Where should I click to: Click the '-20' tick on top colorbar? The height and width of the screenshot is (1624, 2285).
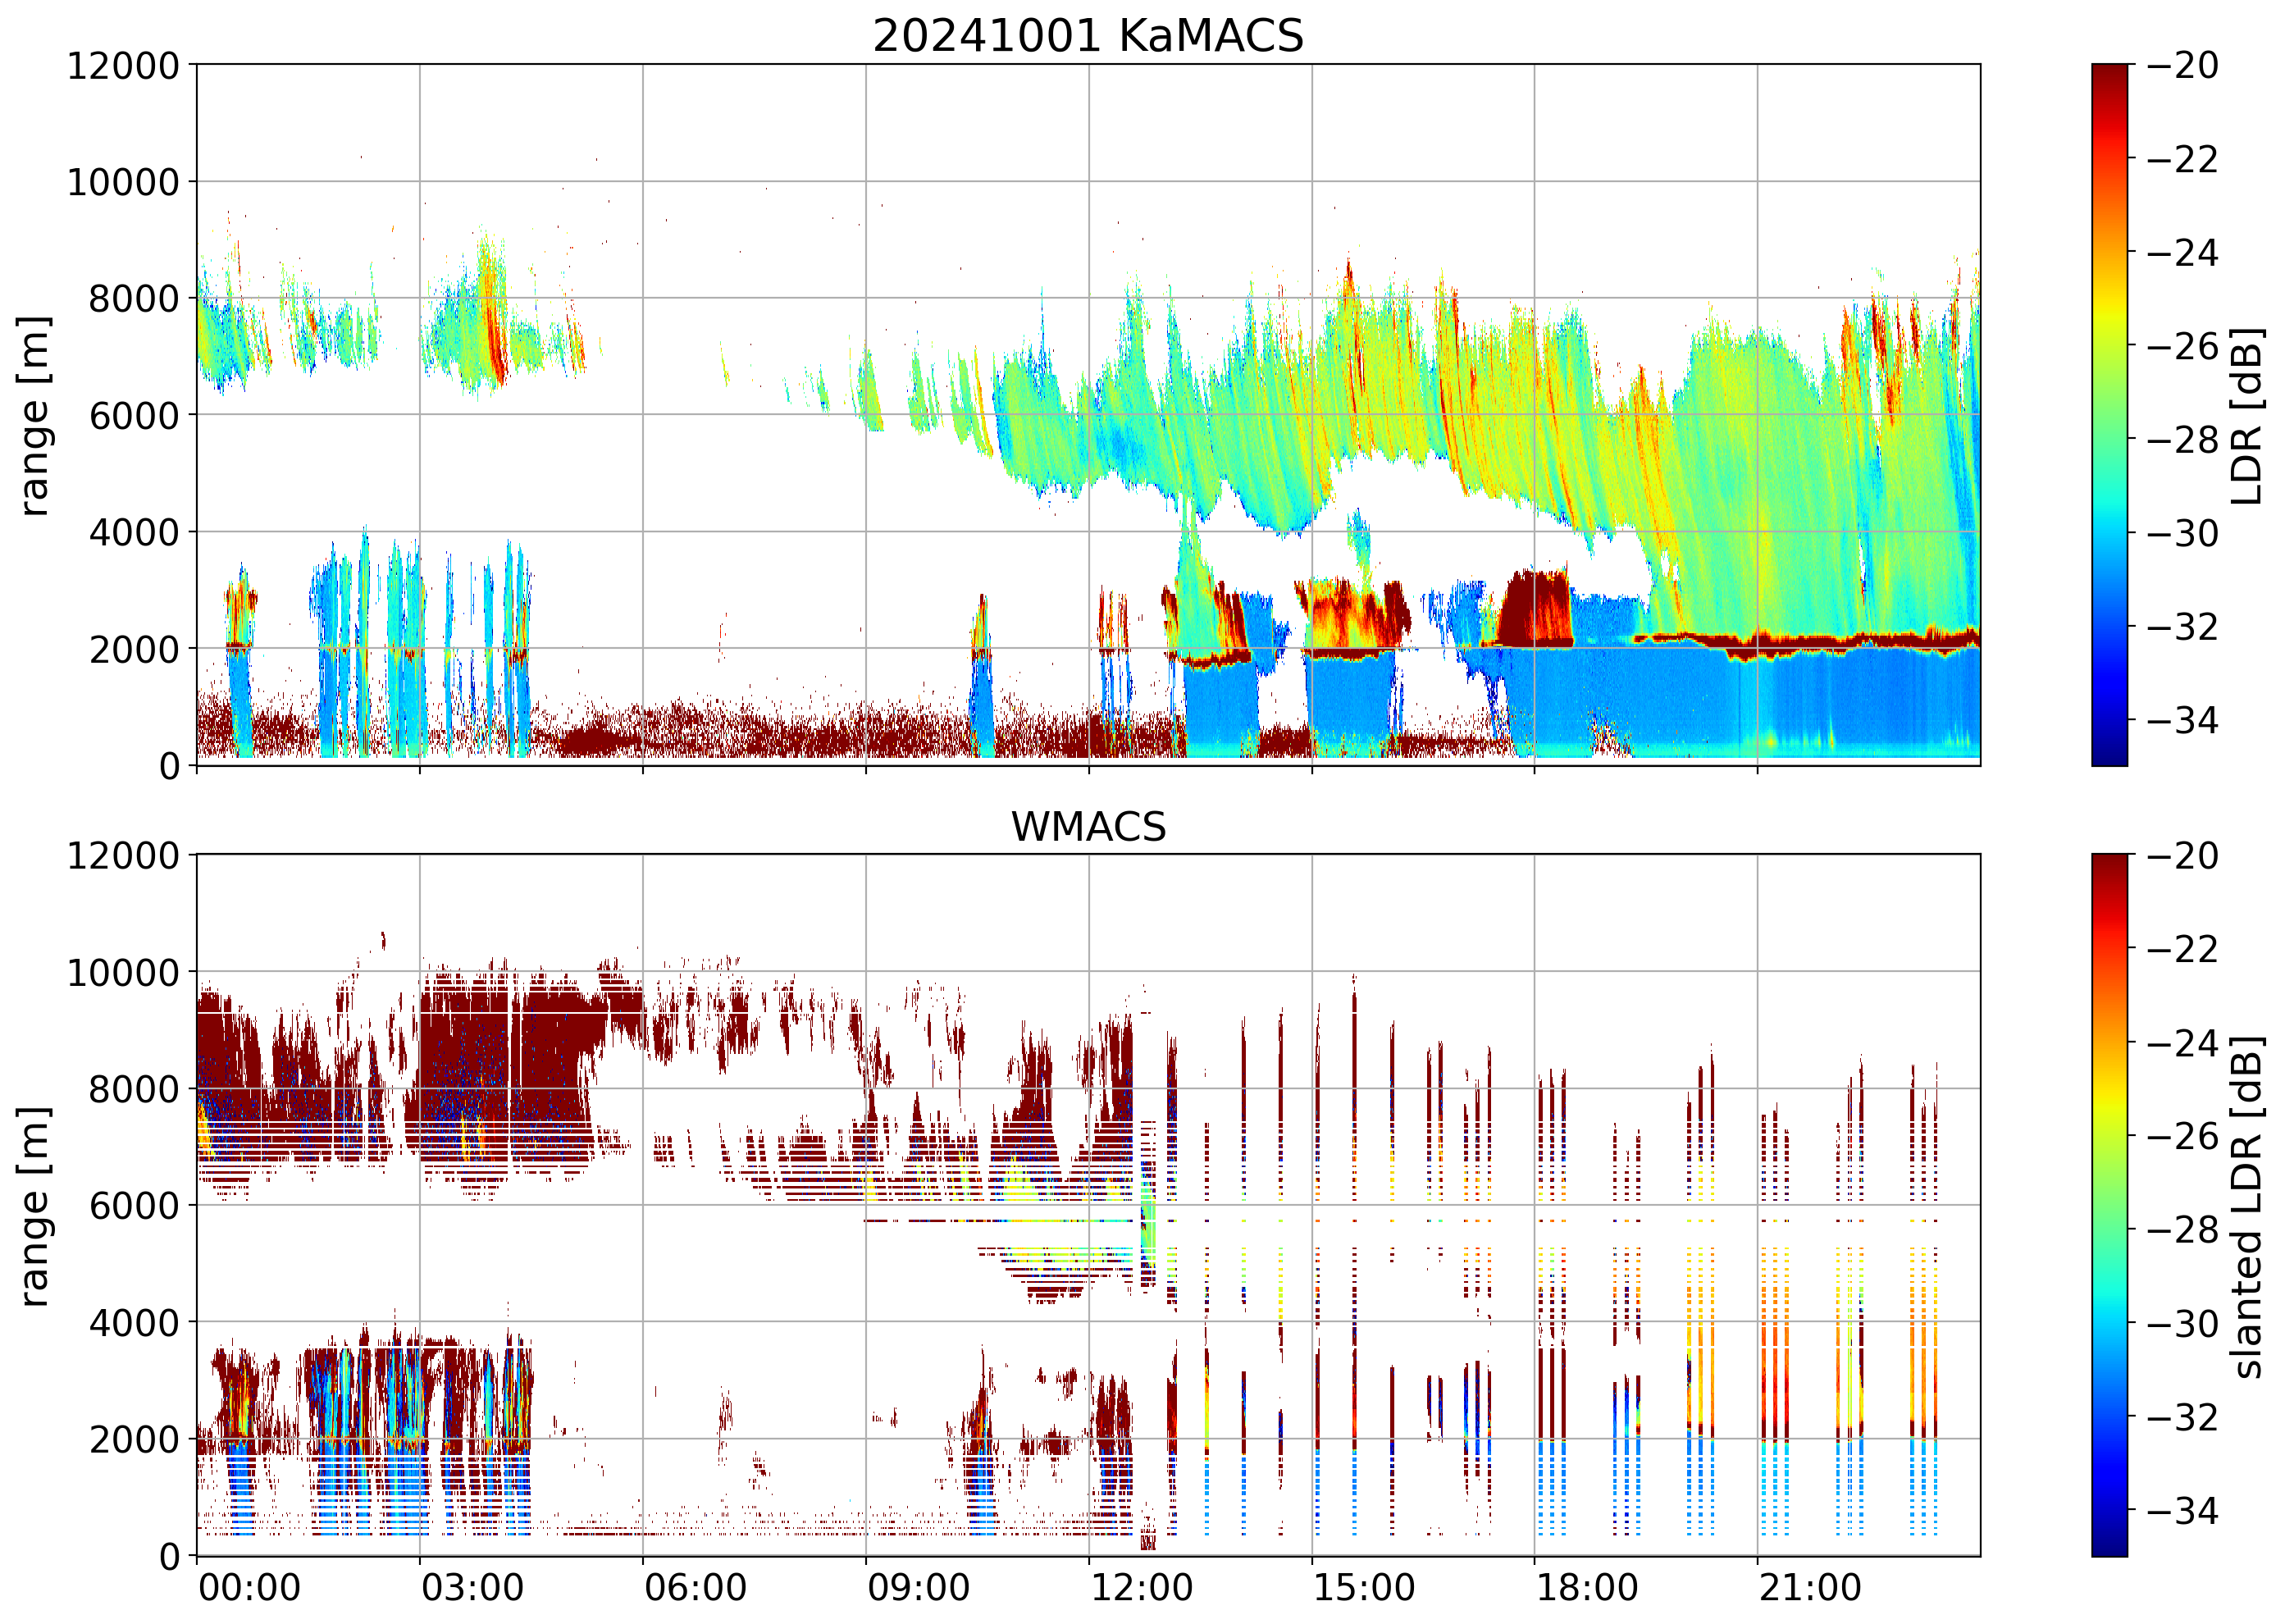pos(2182,65)
